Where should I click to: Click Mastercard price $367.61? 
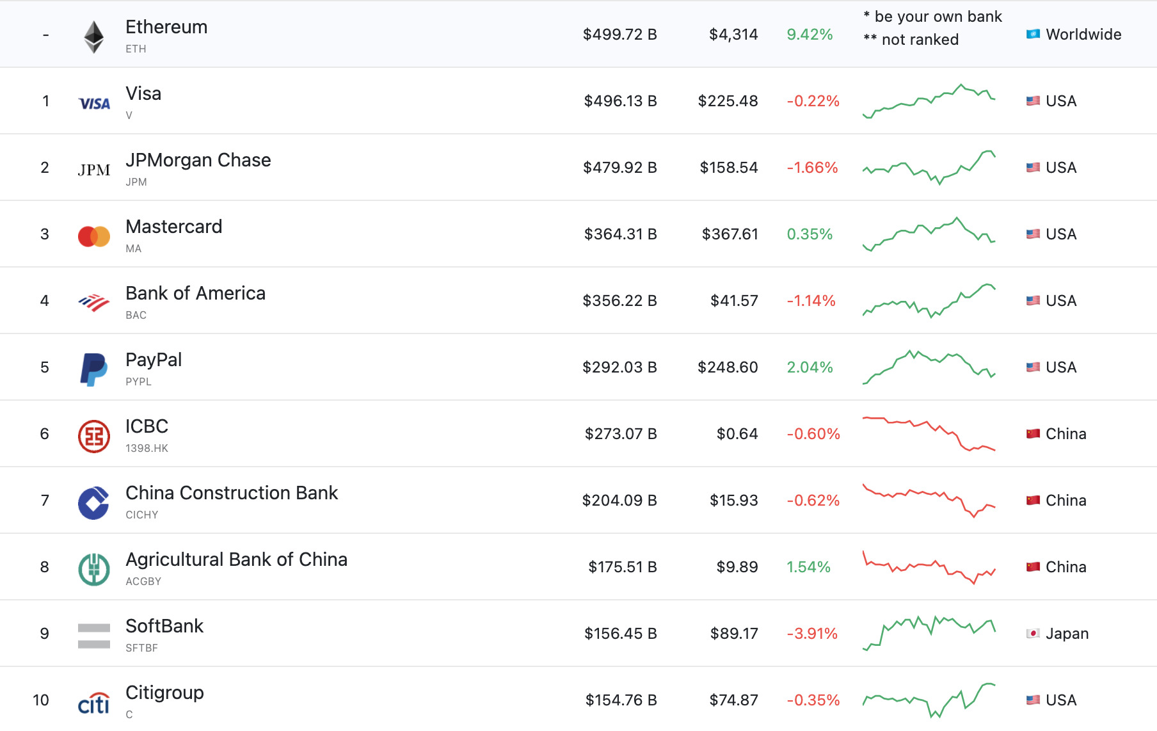730,234
